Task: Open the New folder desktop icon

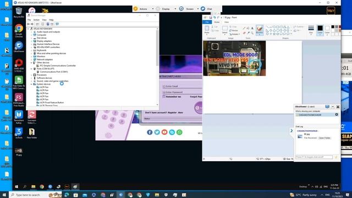Action: click(x=32, y=133)
